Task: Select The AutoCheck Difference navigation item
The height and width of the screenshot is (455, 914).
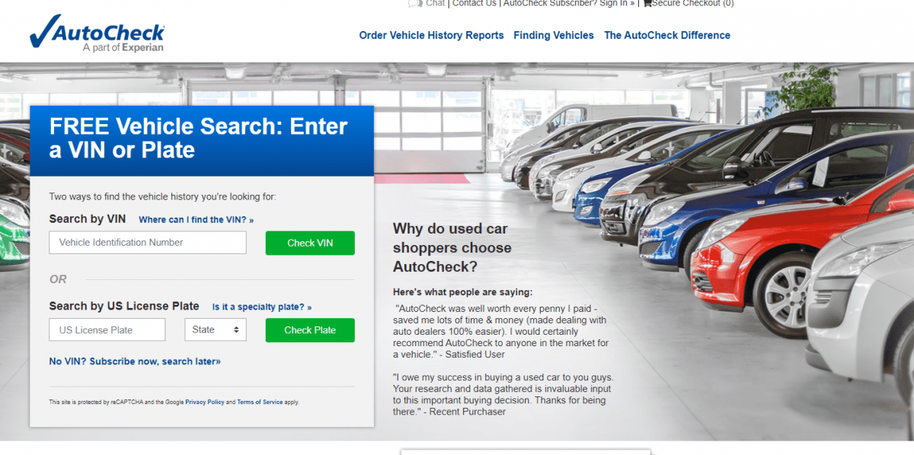Action: (x=667, y=35)
